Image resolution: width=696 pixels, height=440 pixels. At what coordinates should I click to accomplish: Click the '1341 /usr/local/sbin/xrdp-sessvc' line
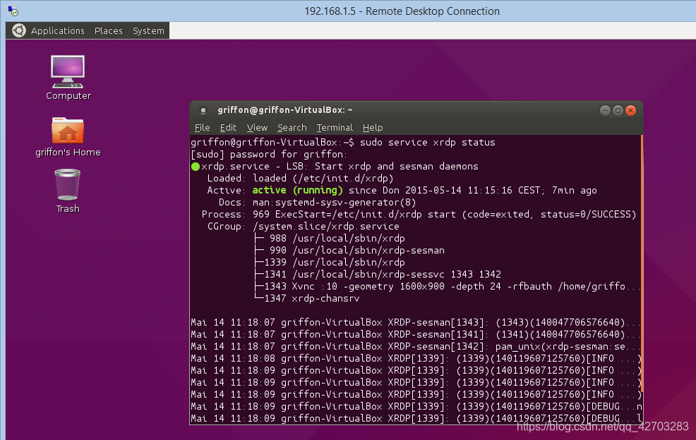pyautogui.click(x=378, y=274)
